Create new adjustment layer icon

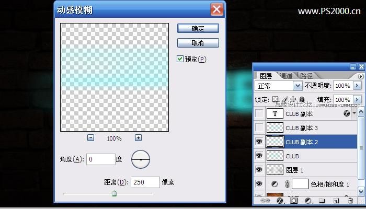pyautogui.click(x=308, y=201)
